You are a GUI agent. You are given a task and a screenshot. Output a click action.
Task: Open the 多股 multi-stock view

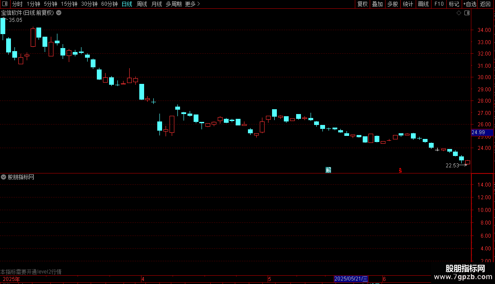(392, 4)
